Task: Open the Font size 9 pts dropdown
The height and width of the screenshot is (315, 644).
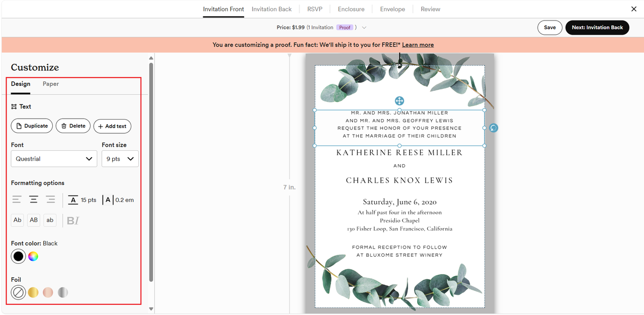Action: tap(120, 159)
